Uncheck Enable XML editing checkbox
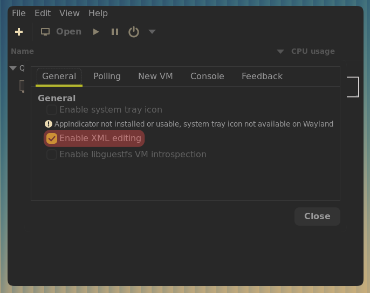This screenshot has height=293, width=370. coord(52,138)
